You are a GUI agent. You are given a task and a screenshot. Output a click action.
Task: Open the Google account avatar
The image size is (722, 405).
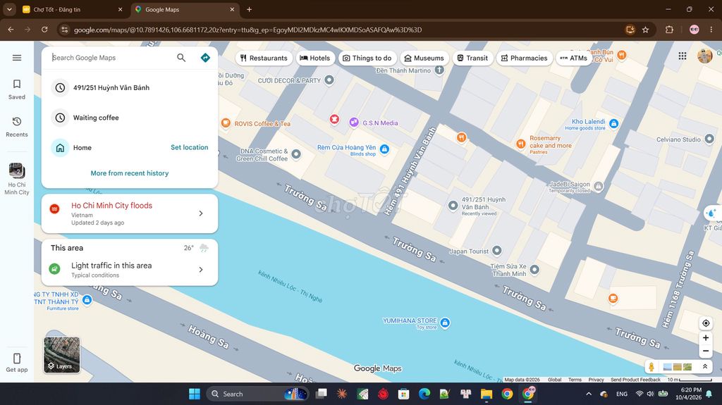click(705, 56)
